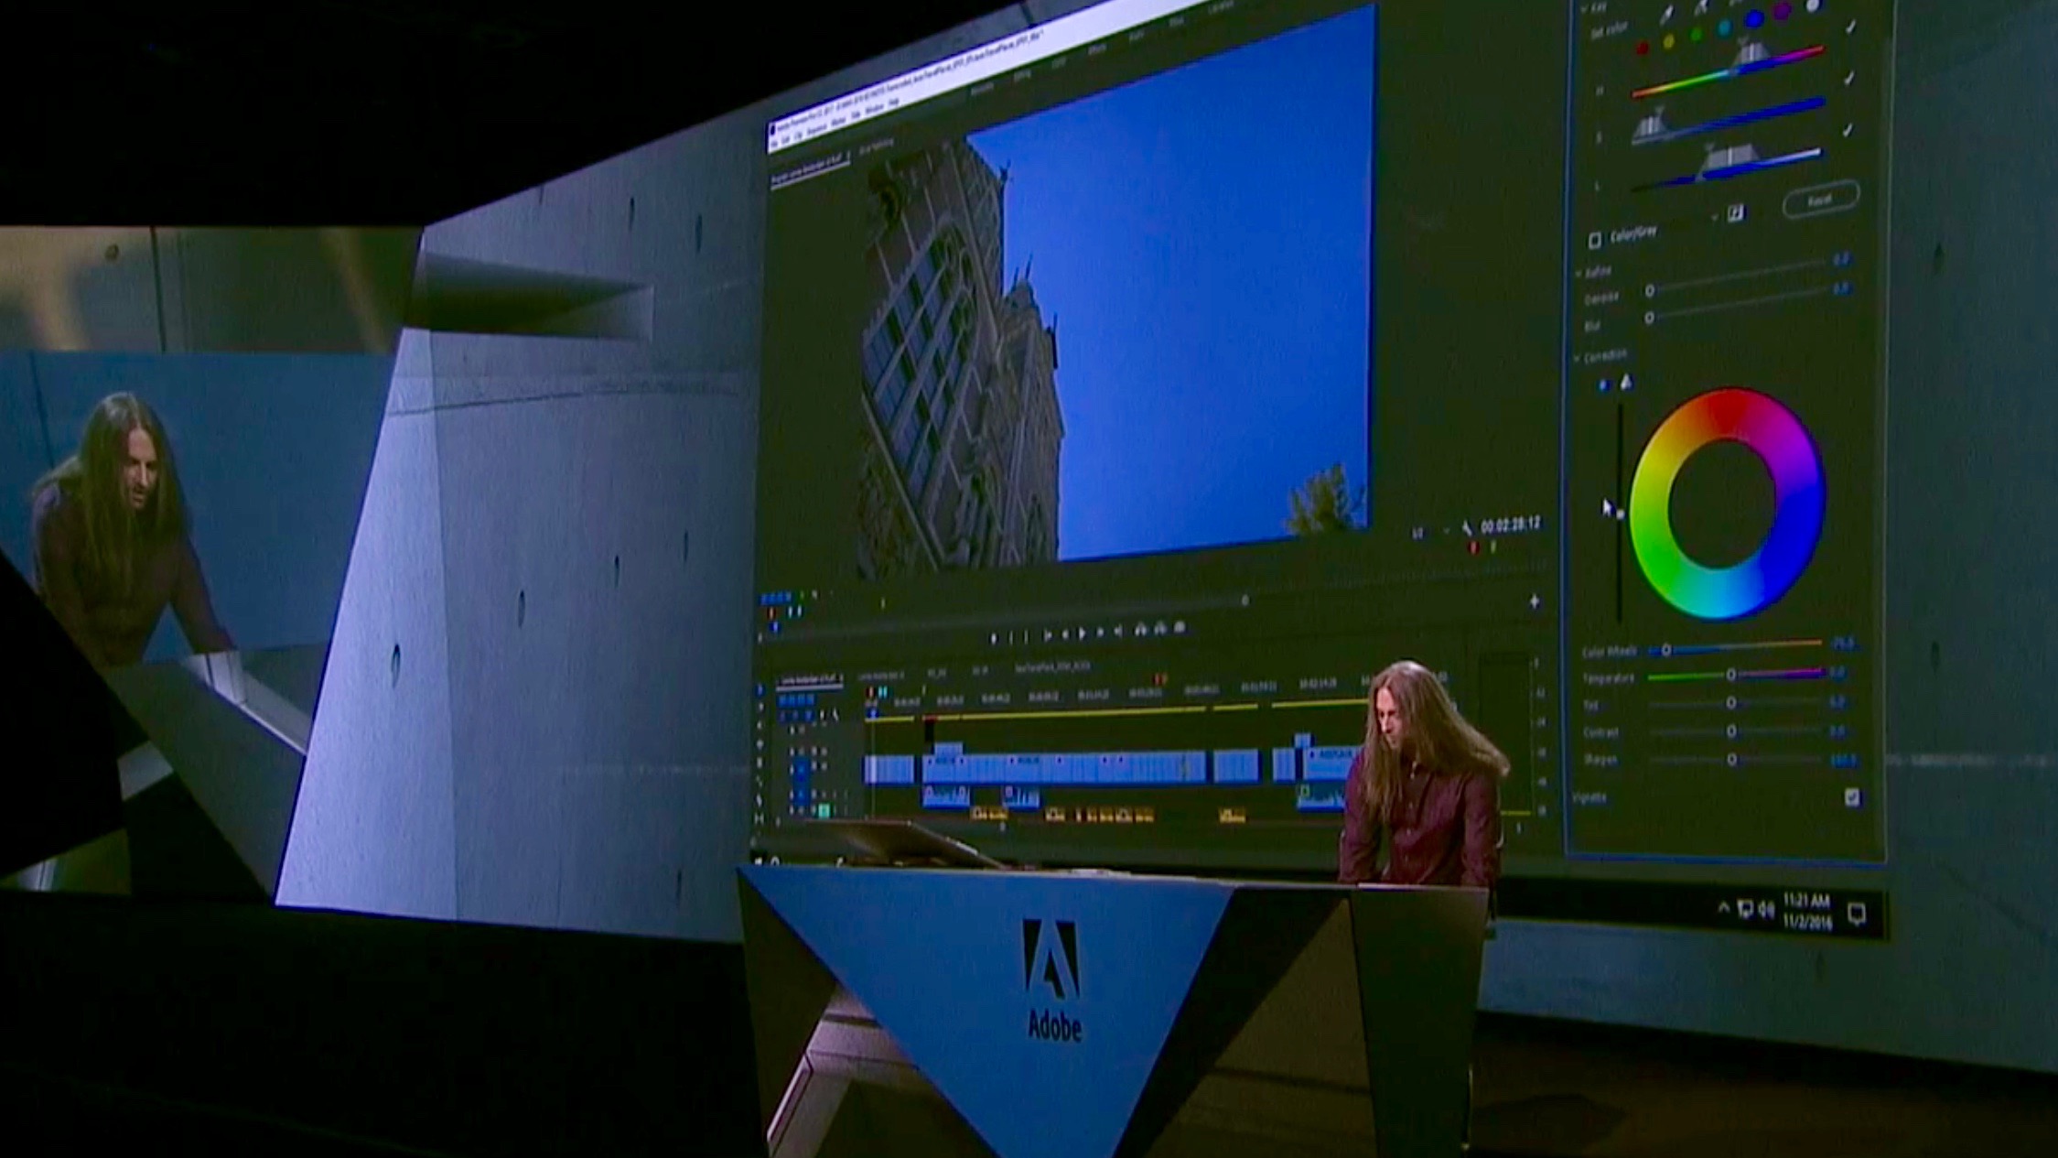Collapse the Correction section
This screenshot has height=1158, width=2058.
1578,358
